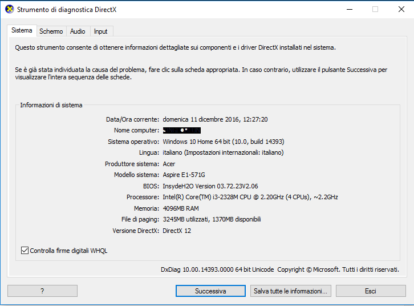Click the Successiva button
Viewport: 414px width, 306px height.
coord(210,291)
